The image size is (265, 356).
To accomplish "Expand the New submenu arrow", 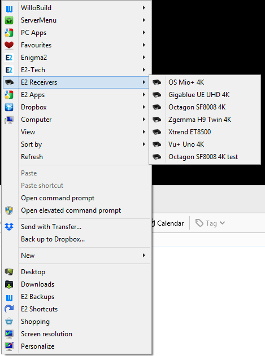I will coord(144,256).
